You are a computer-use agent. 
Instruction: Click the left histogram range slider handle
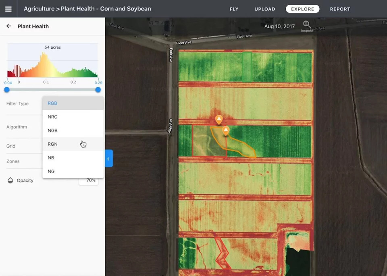pyautogui.click(x=7, y=90)
